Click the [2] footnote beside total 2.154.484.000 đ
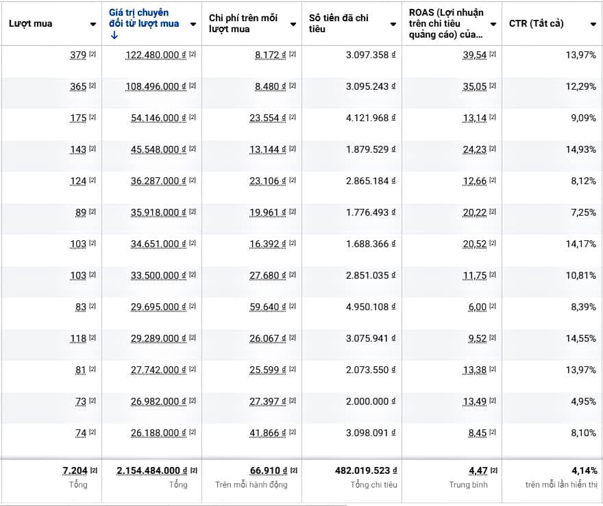Image resolution: width=603 pixels, height=506 pixels. (193, 470)
